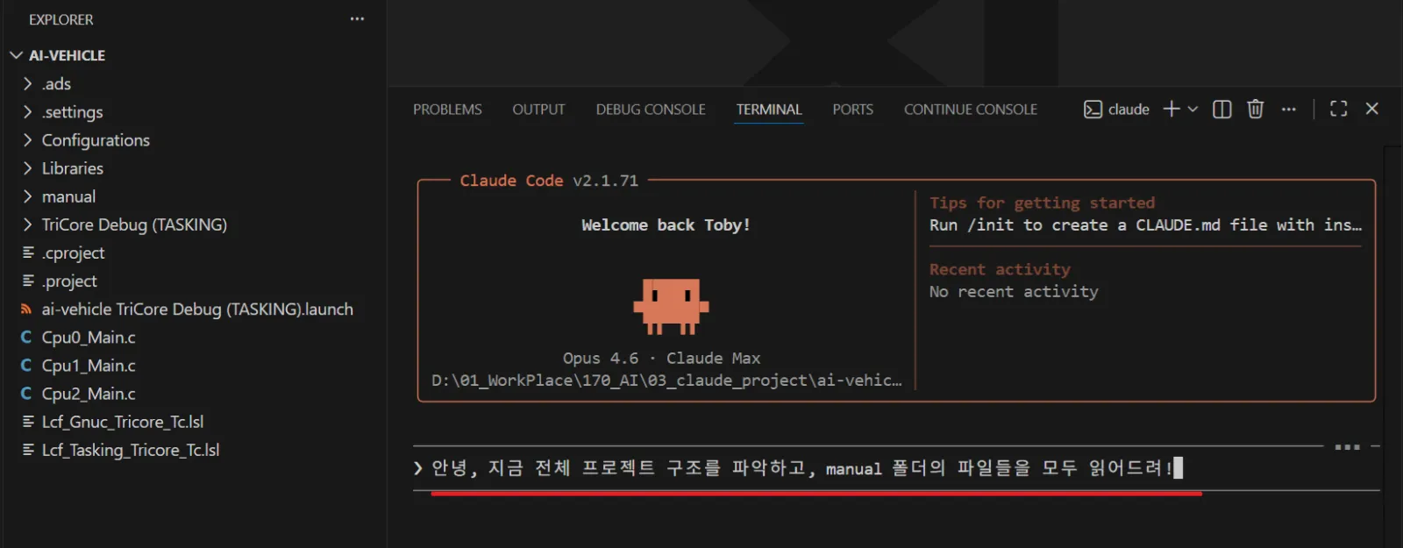
Task: Open the CONTINUE CONSOLE tab
Action: 970,110
